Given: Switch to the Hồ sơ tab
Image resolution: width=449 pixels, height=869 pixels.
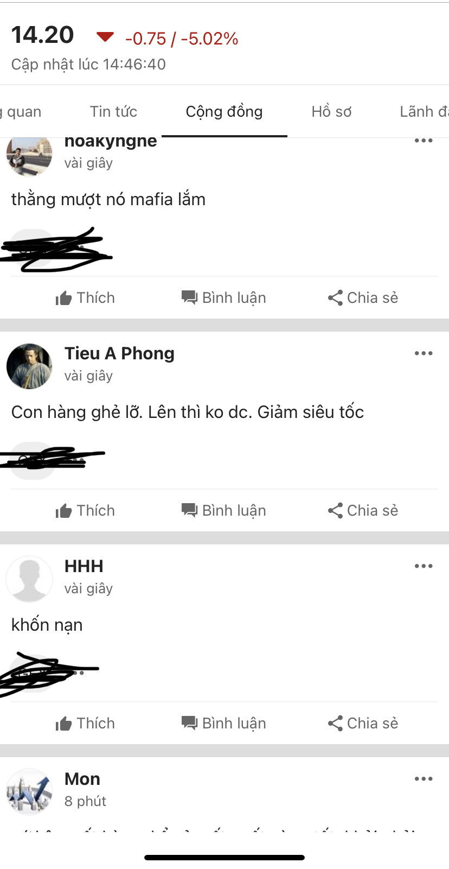Looking at the screenshot, I should [x=331, y=111].
